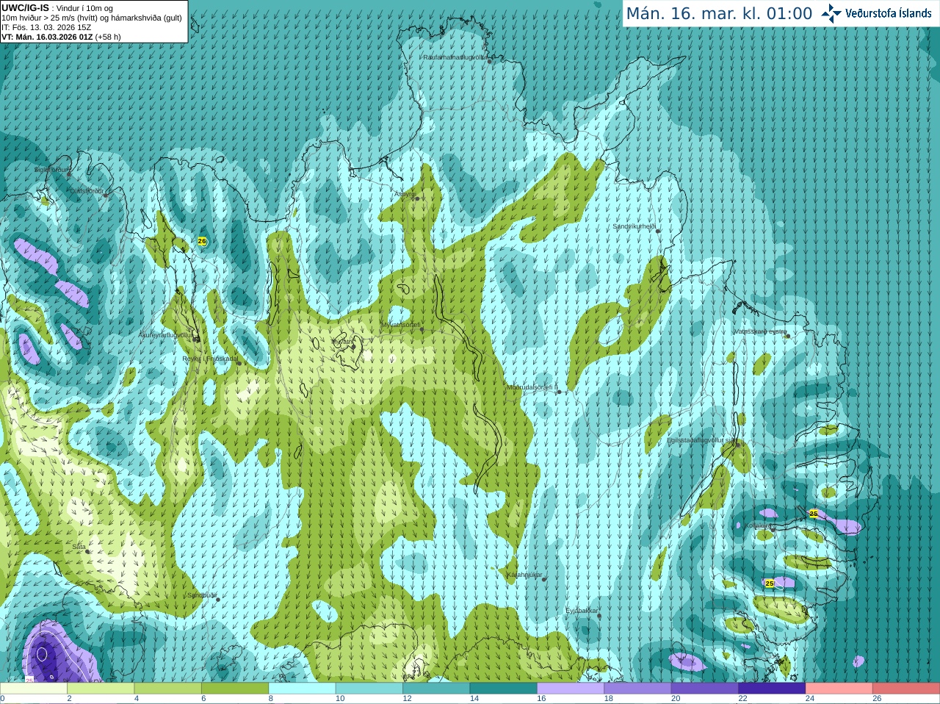Click the Mán. 16. mar. kl. 01:00 timestamp
This screenshot has height=704, width=940.
pyautogui.click(x=719, y=14)
